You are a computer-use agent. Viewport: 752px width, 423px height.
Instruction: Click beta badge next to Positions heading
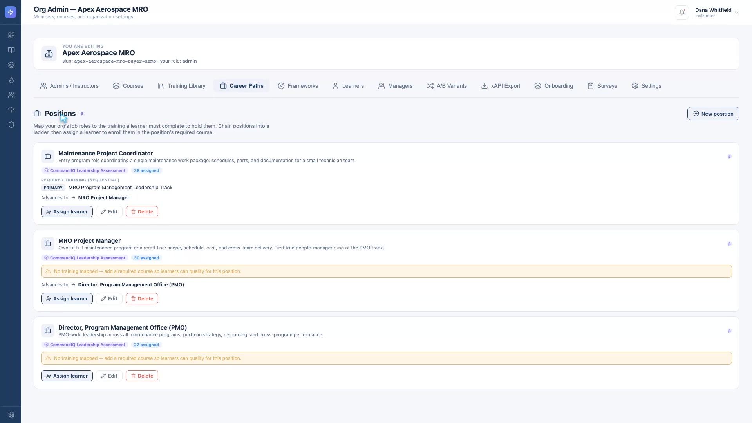(82, 114)
